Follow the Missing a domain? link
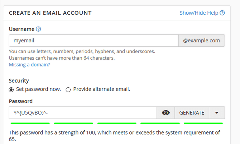 tap(29, 65)
